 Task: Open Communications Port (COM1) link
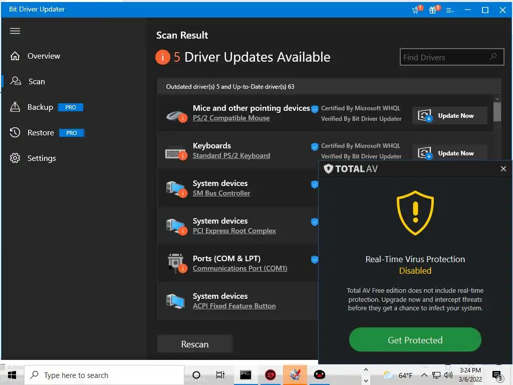240,269
